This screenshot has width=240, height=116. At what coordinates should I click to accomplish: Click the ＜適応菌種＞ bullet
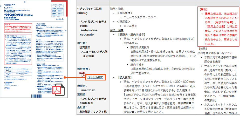(125, 13)
